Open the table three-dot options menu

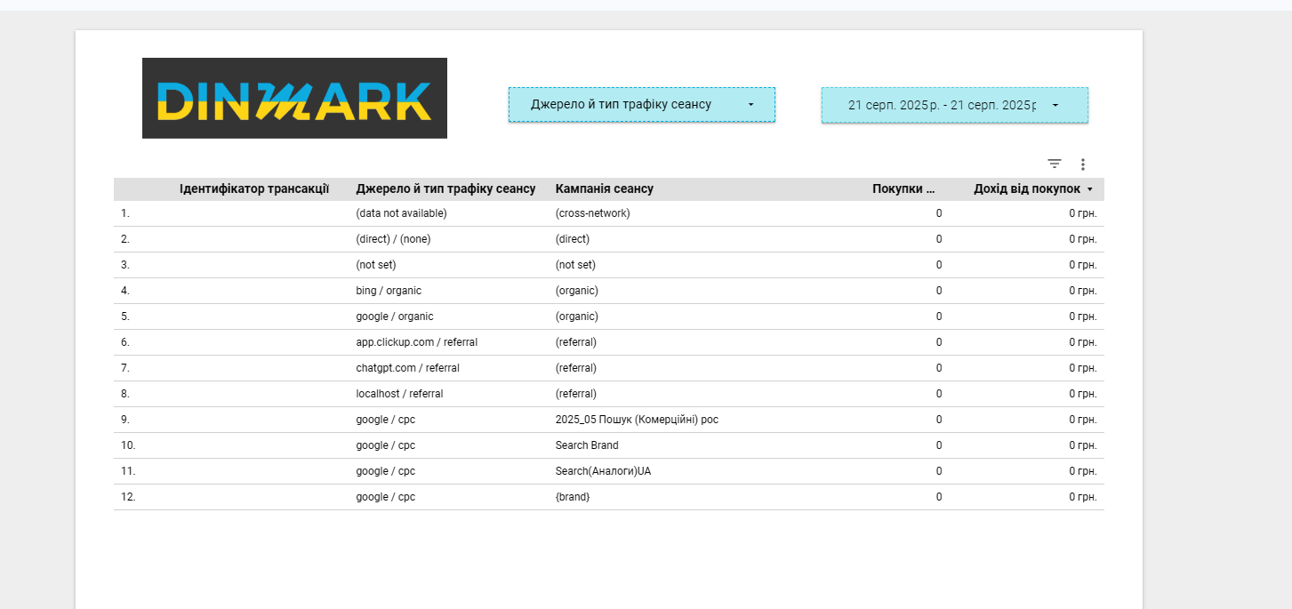(x=1083, y=164)
